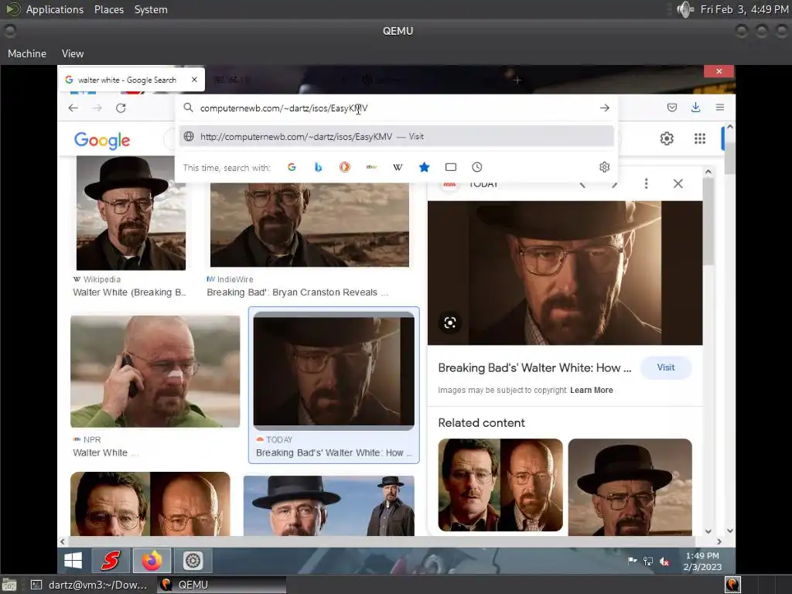Search this time with Wikipedia icon
Viewport: 792px width, 594px height.
(398, 167)
